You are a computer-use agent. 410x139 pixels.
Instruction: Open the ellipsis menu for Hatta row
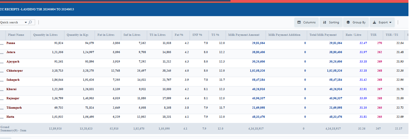pyautogui.click(x=2, y=118)
